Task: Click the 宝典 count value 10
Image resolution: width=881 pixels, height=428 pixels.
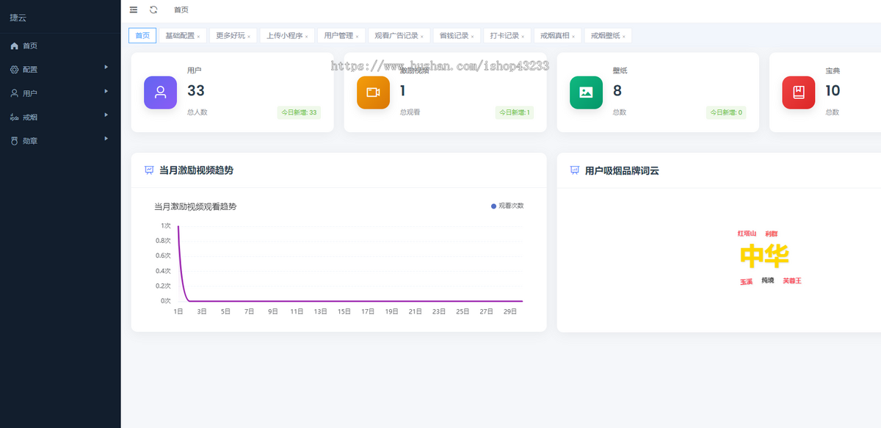Action: pyautogui.click(x=833, y=91)
